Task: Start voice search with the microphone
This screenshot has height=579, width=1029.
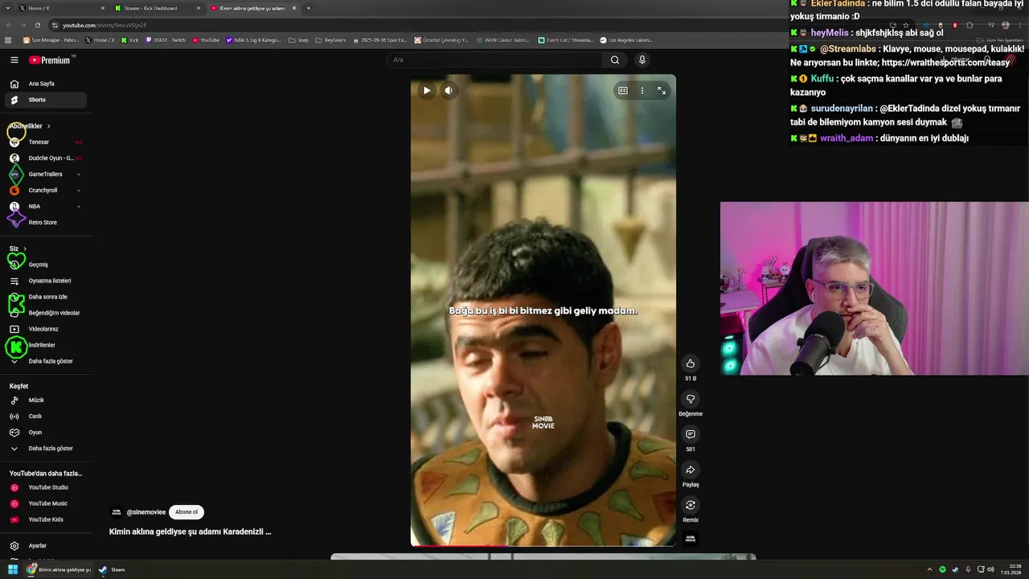Action: click(x=642, y=60)
